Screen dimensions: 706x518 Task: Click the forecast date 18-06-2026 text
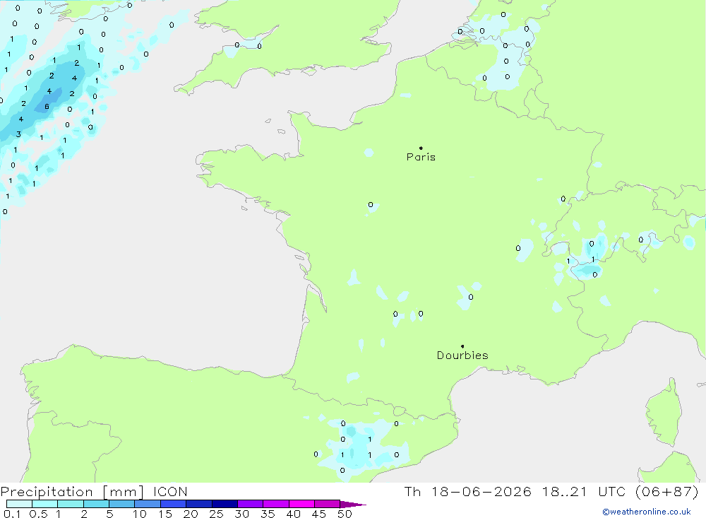pos(481,491)
